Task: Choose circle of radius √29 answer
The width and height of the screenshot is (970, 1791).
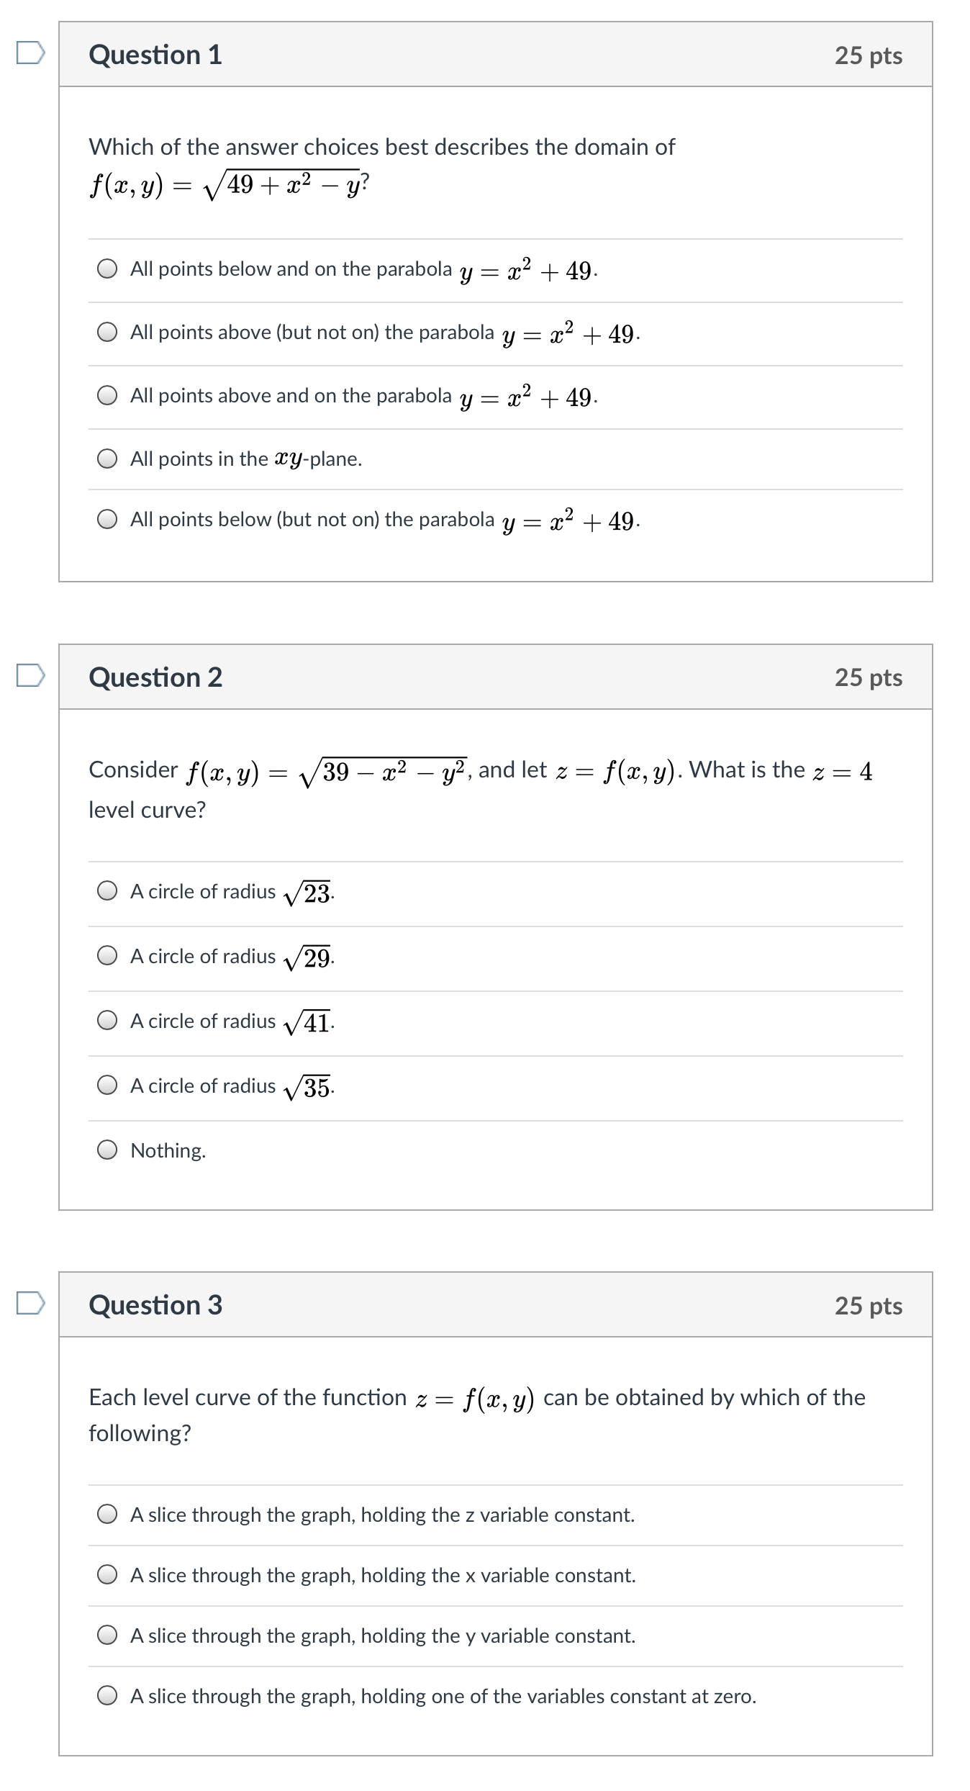Action: coord(108,956)
